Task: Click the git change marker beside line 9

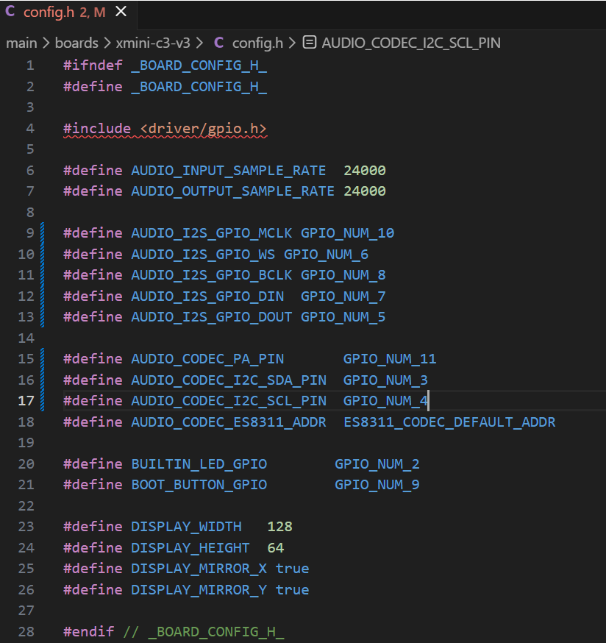Action: tap(43, 233)
